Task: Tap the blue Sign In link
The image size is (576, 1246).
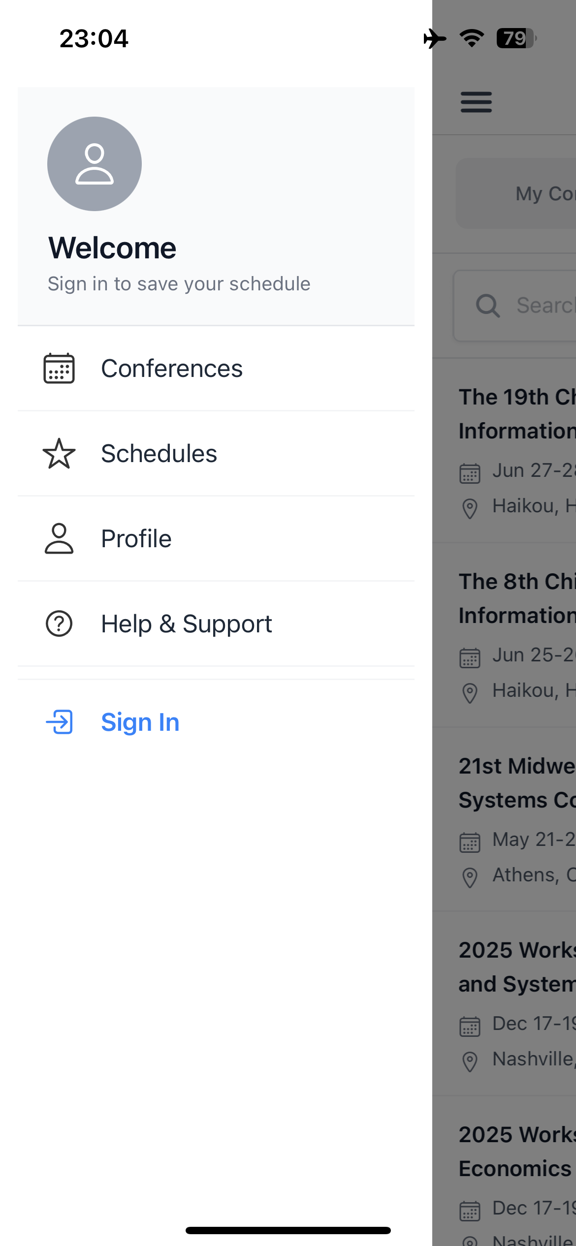Action: pyautogui.click(x=140, y=722)
